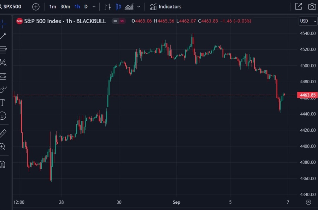Click the open value O4465.06
This screenshot has width=318, height=210.
click(142, 21)
